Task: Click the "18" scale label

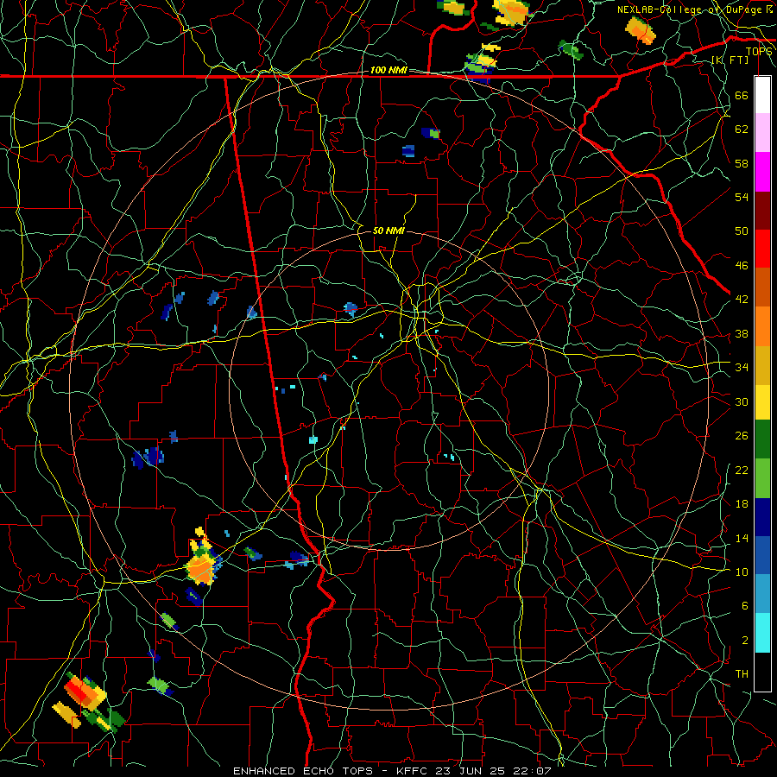Action: click(x=742, y=504)
